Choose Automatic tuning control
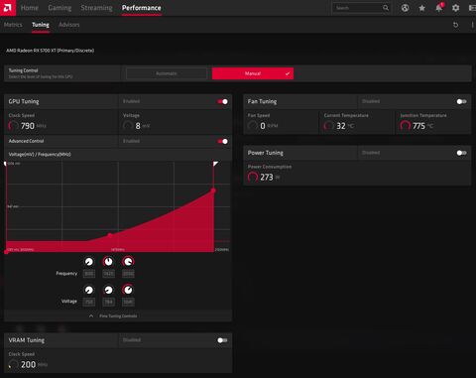 click(x=167, y=73)
